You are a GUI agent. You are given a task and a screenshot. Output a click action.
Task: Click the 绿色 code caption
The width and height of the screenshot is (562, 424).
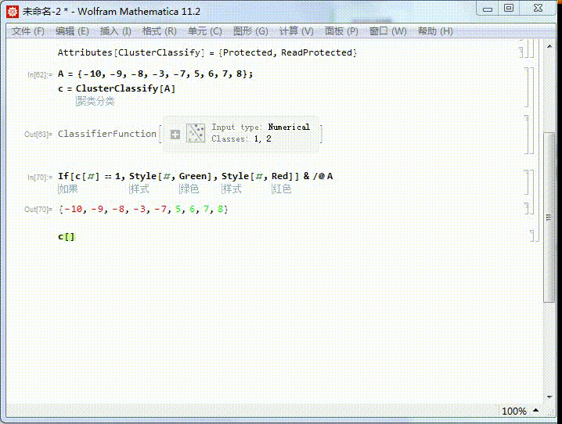(189, 189)
